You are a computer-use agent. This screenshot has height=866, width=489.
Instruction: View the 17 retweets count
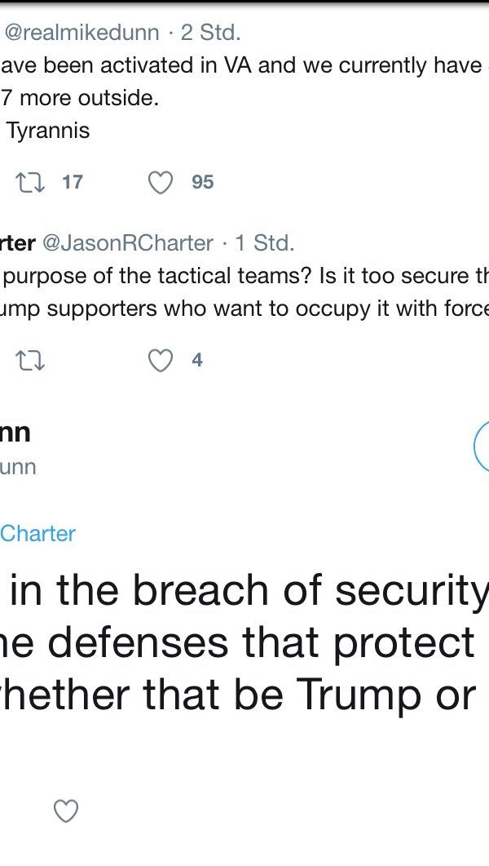pos(73,182)
